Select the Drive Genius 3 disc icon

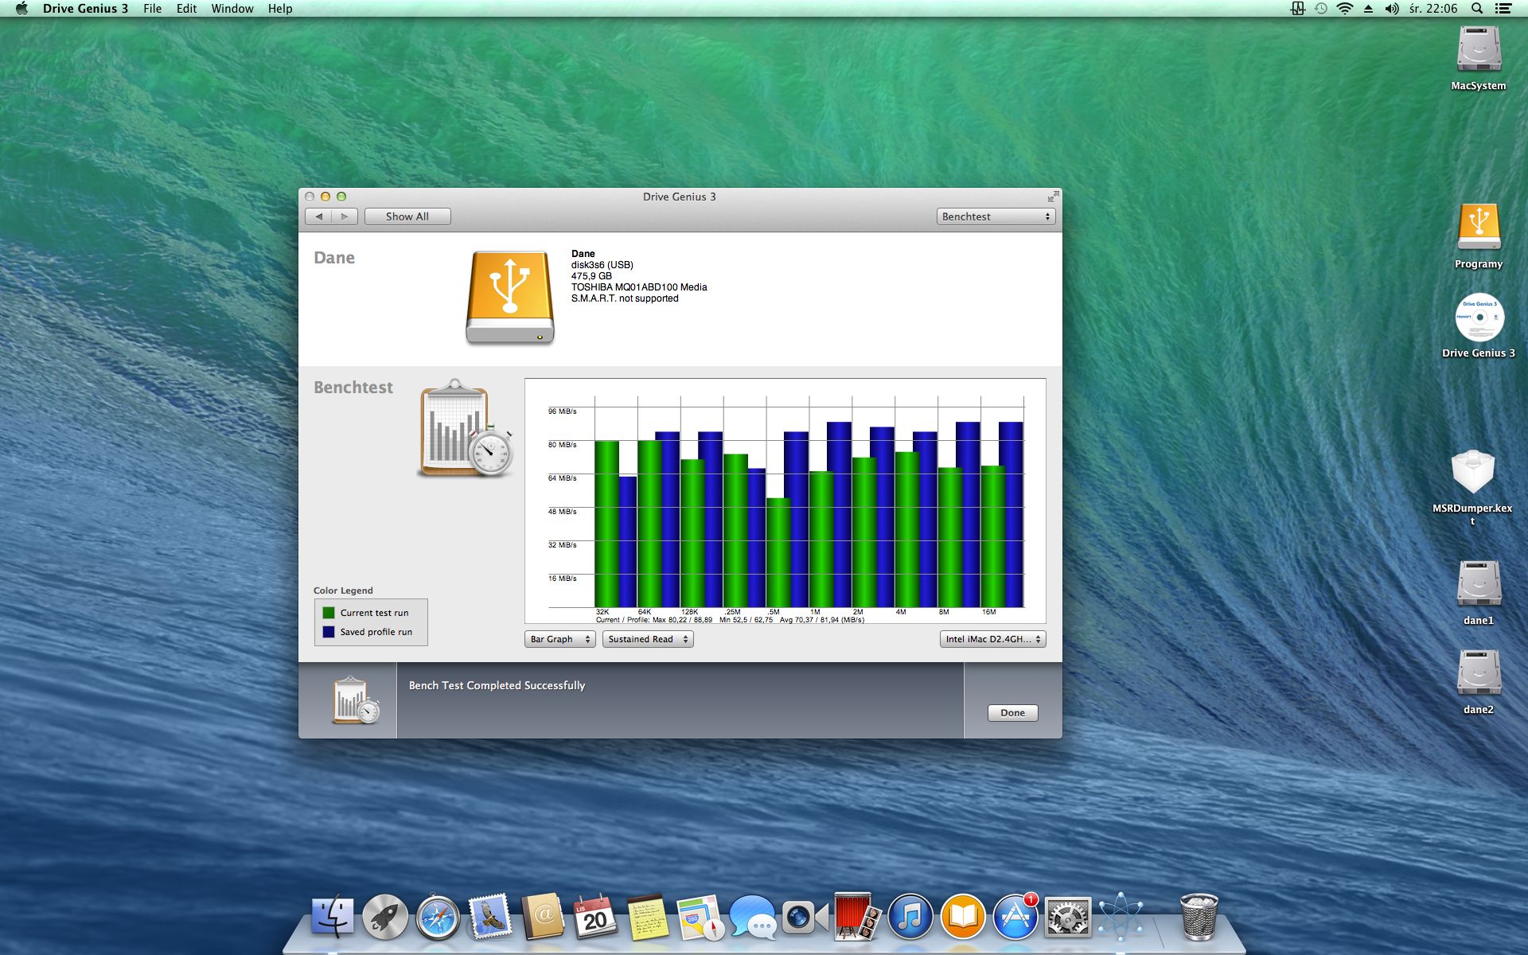1479,317
